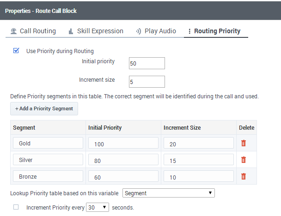Viewport: 281px width, 216px height.
Task: Delete the Silver priority segment
Action: click(244, 160)
